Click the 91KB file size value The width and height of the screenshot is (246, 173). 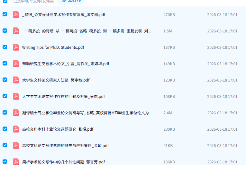pyautogui.click(x=168, y=145)
